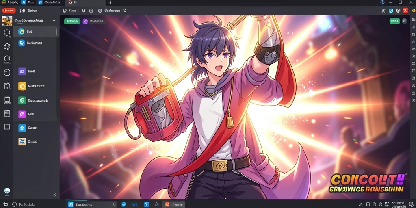Viewport: 416px width, 208px height.
Task: Click the star icon in the upper-right toolbar
Action: click(383, 11)
